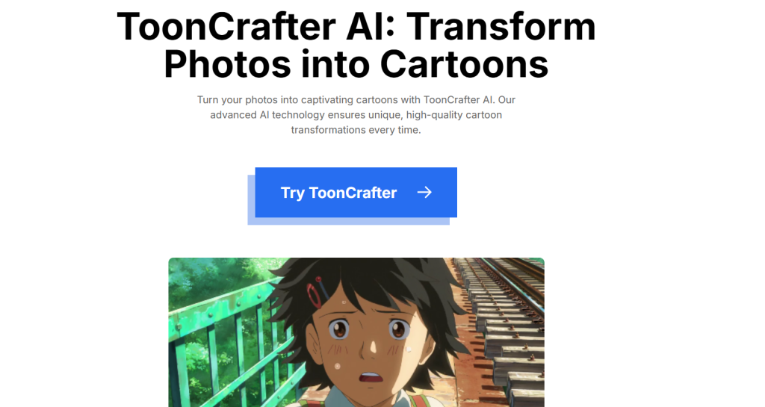Image resolution: width=765 pixels, height=407 pixels.
Task: Click the light blue shadow under the button
Action: (348, 221)
